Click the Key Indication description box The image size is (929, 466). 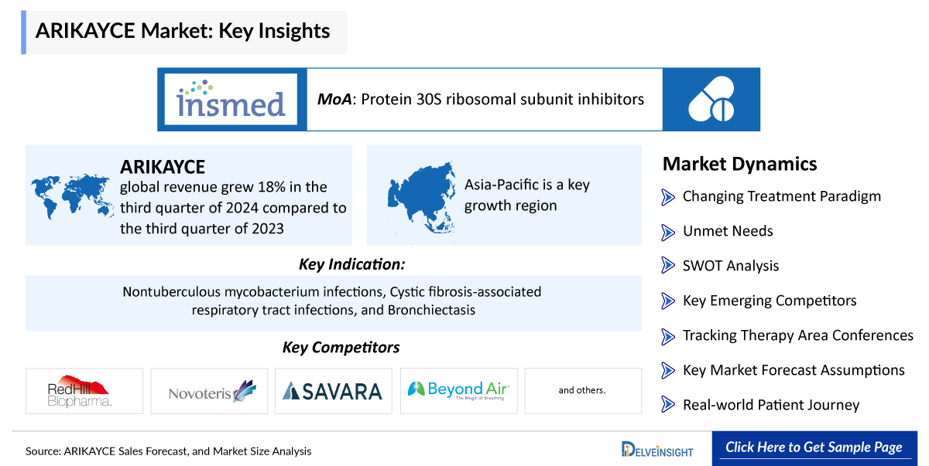click(x=333, y=301)
